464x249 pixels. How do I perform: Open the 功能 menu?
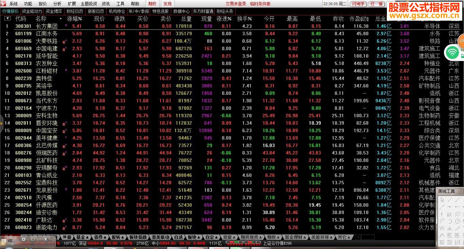coord(28,4)
